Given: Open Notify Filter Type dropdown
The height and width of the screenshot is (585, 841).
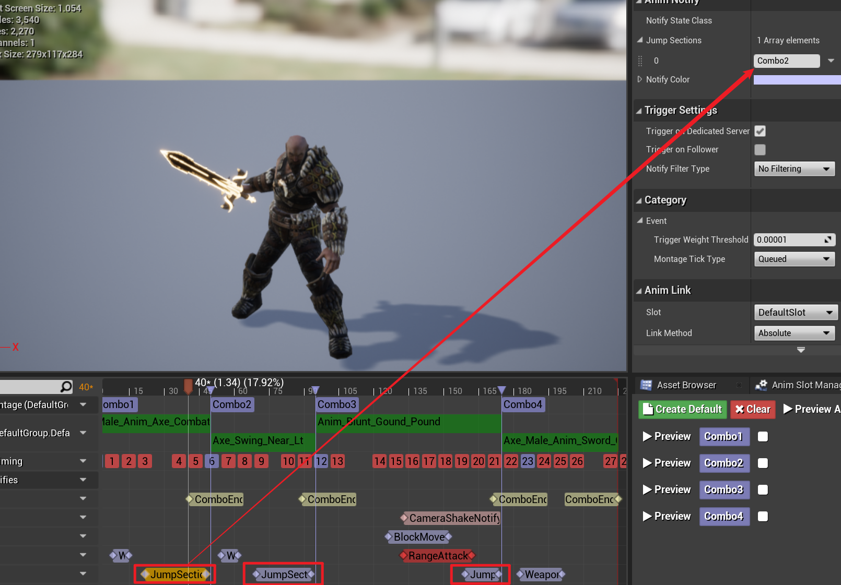Looking at the screenshot, I should point(795,169).
